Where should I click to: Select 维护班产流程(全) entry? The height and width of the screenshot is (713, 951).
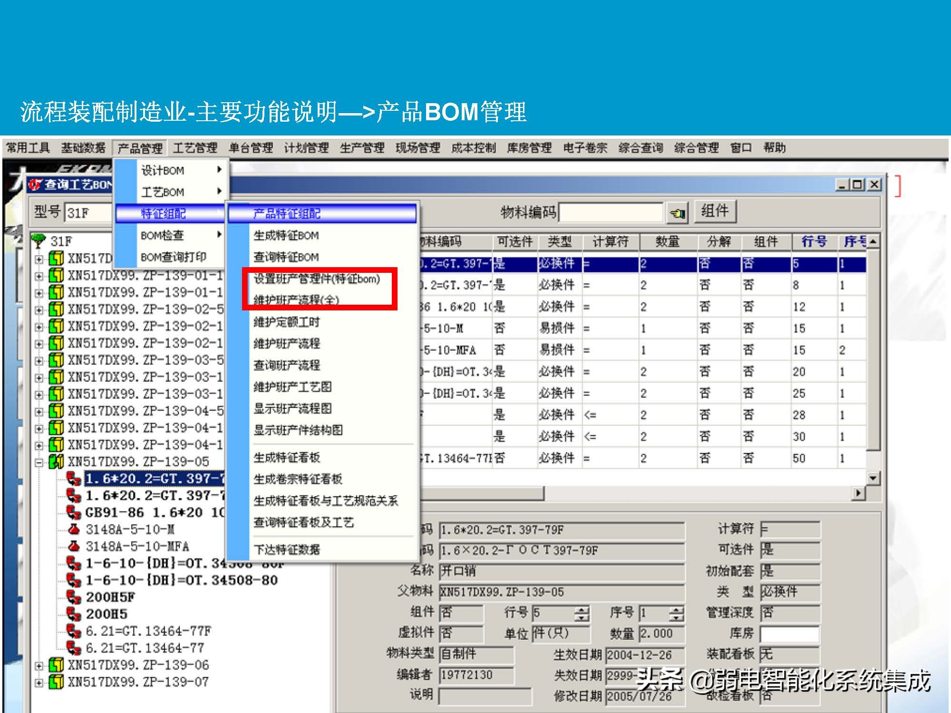(296, 300)
